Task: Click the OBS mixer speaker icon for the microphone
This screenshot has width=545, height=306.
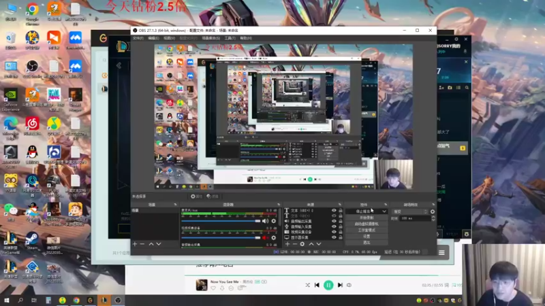Action: click(x=265, y=221)
